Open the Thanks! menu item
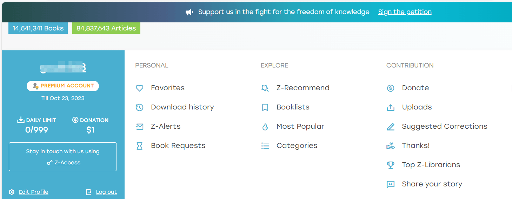The height and width of the screenshot is (199, 512). point(408,145)
